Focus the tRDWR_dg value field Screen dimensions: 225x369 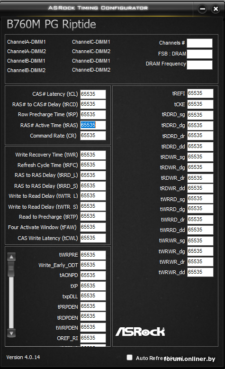pyautogui.click(x=200, y=167)
